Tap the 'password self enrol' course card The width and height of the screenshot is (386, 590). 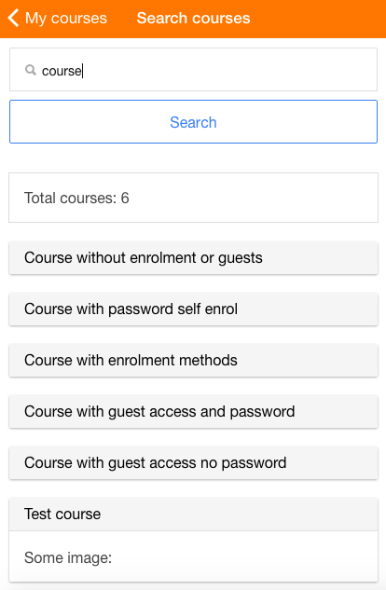pyautogui.click(x=193, y=309)
